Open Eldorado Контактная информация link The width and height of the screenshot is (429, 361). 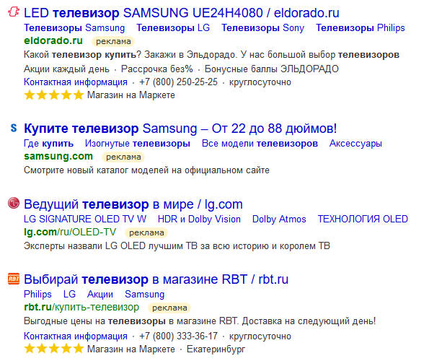(76, 82)
